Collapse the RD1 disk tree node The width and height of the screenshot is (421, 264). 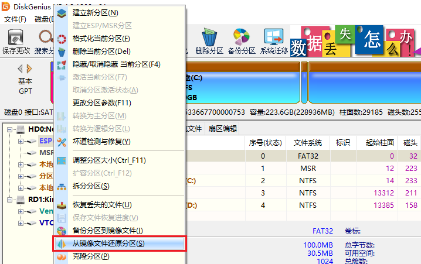pyautogui.click(x=9, y=200)
